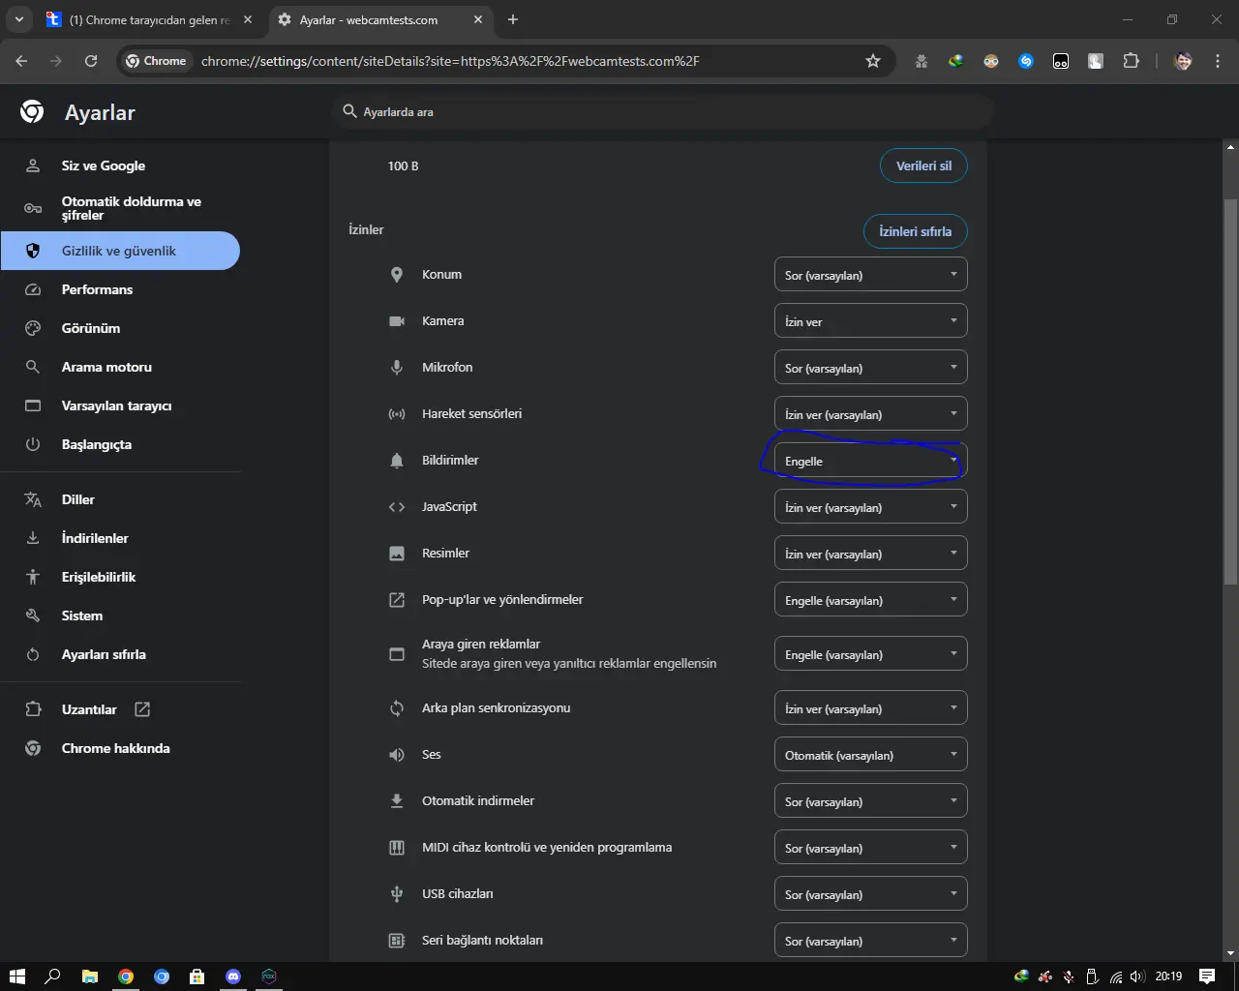Open the tab search dropdown arrow

(18, 19)
